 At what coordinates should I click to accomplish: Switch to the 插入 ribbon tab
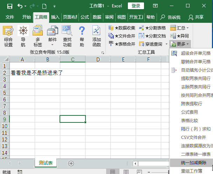(55, 17)
